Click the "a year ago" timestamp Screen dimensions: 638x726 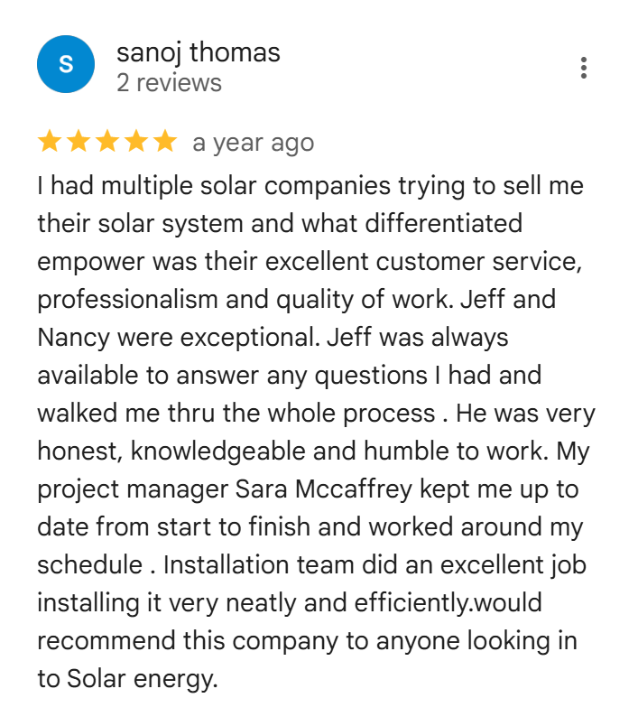253,143
